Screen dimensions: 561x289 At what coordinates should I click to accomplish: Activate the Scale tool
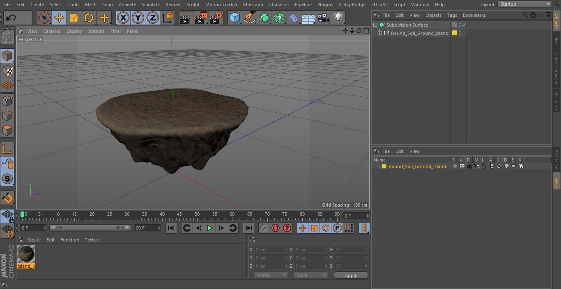click(74, 18)
